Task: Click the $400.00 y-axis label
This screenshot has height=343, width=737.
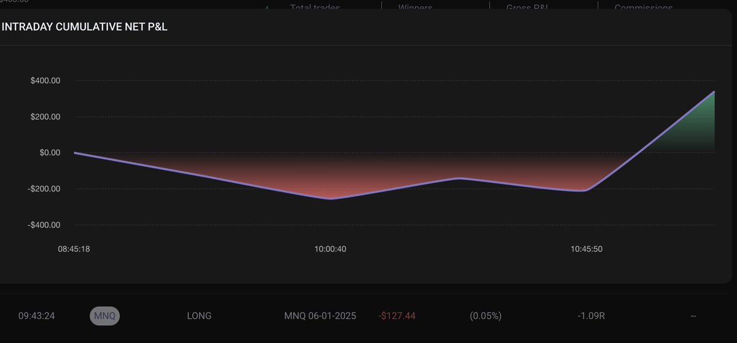Action: [x=45, y=80]
